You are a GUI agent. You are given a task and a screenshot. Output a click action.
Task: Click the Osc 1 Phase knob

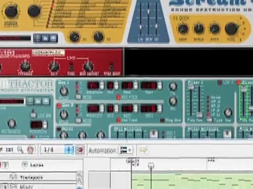point(64,91)
